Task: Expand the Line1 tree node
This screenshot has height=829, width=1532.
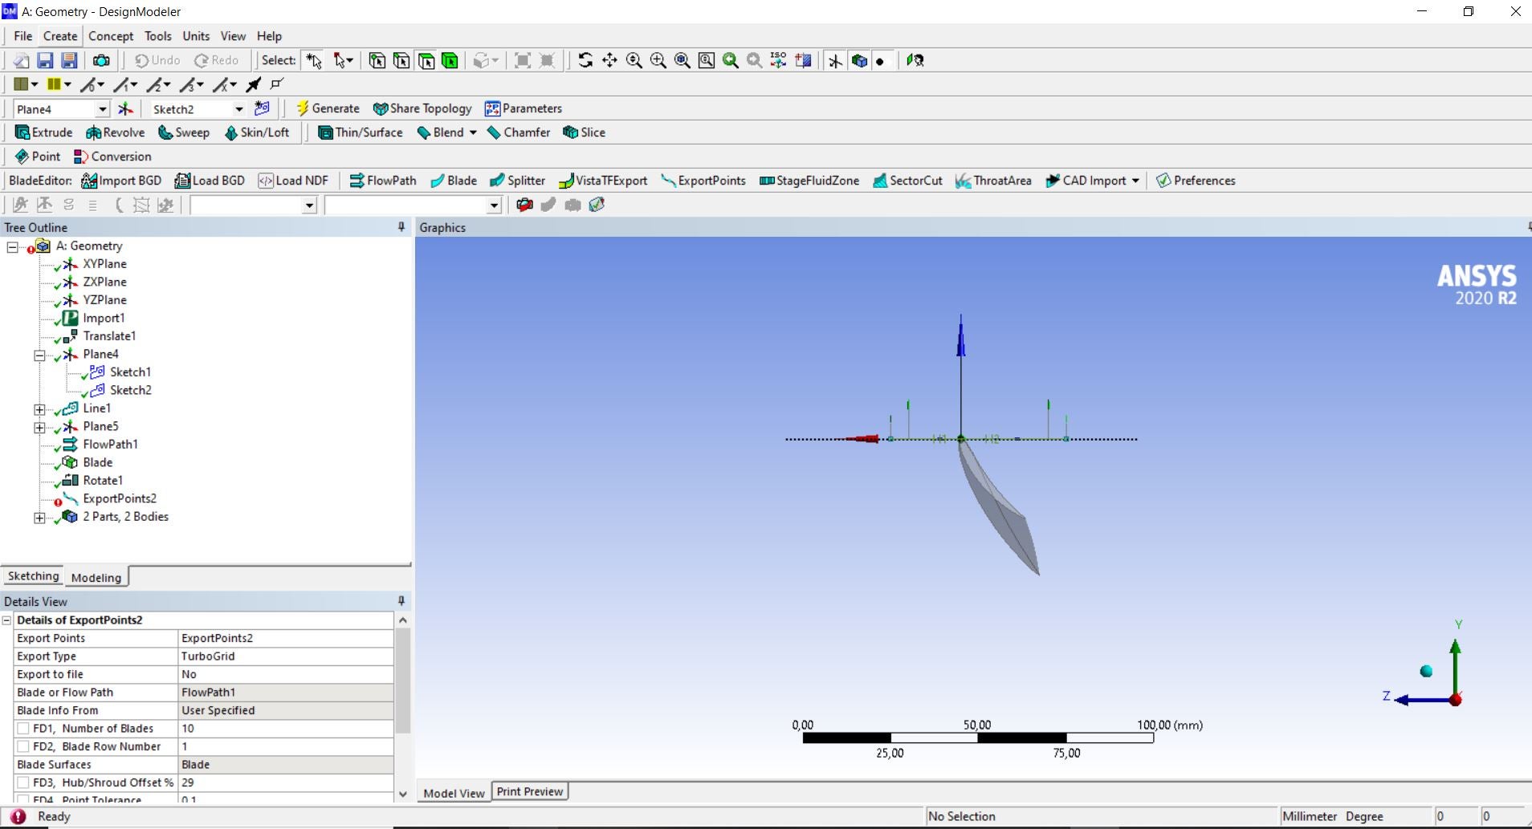Action: [x=39, y=408]
